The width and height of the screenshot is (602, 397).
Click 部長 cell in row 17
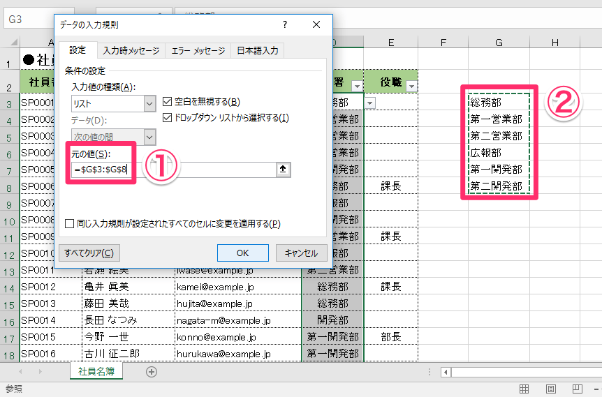[391, 337]
